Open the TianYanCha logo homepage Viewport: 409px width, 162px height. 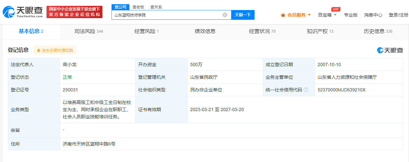tap(23, 12)
